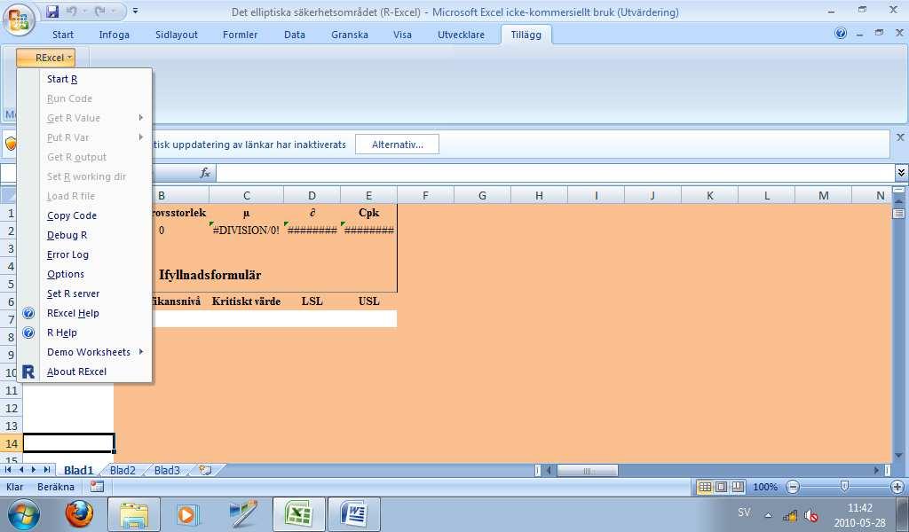Image resolution: width=909 pixels, height=532 pixels.
Task: Expand the Get R Value submenu arrow
Action: (141, 118)
